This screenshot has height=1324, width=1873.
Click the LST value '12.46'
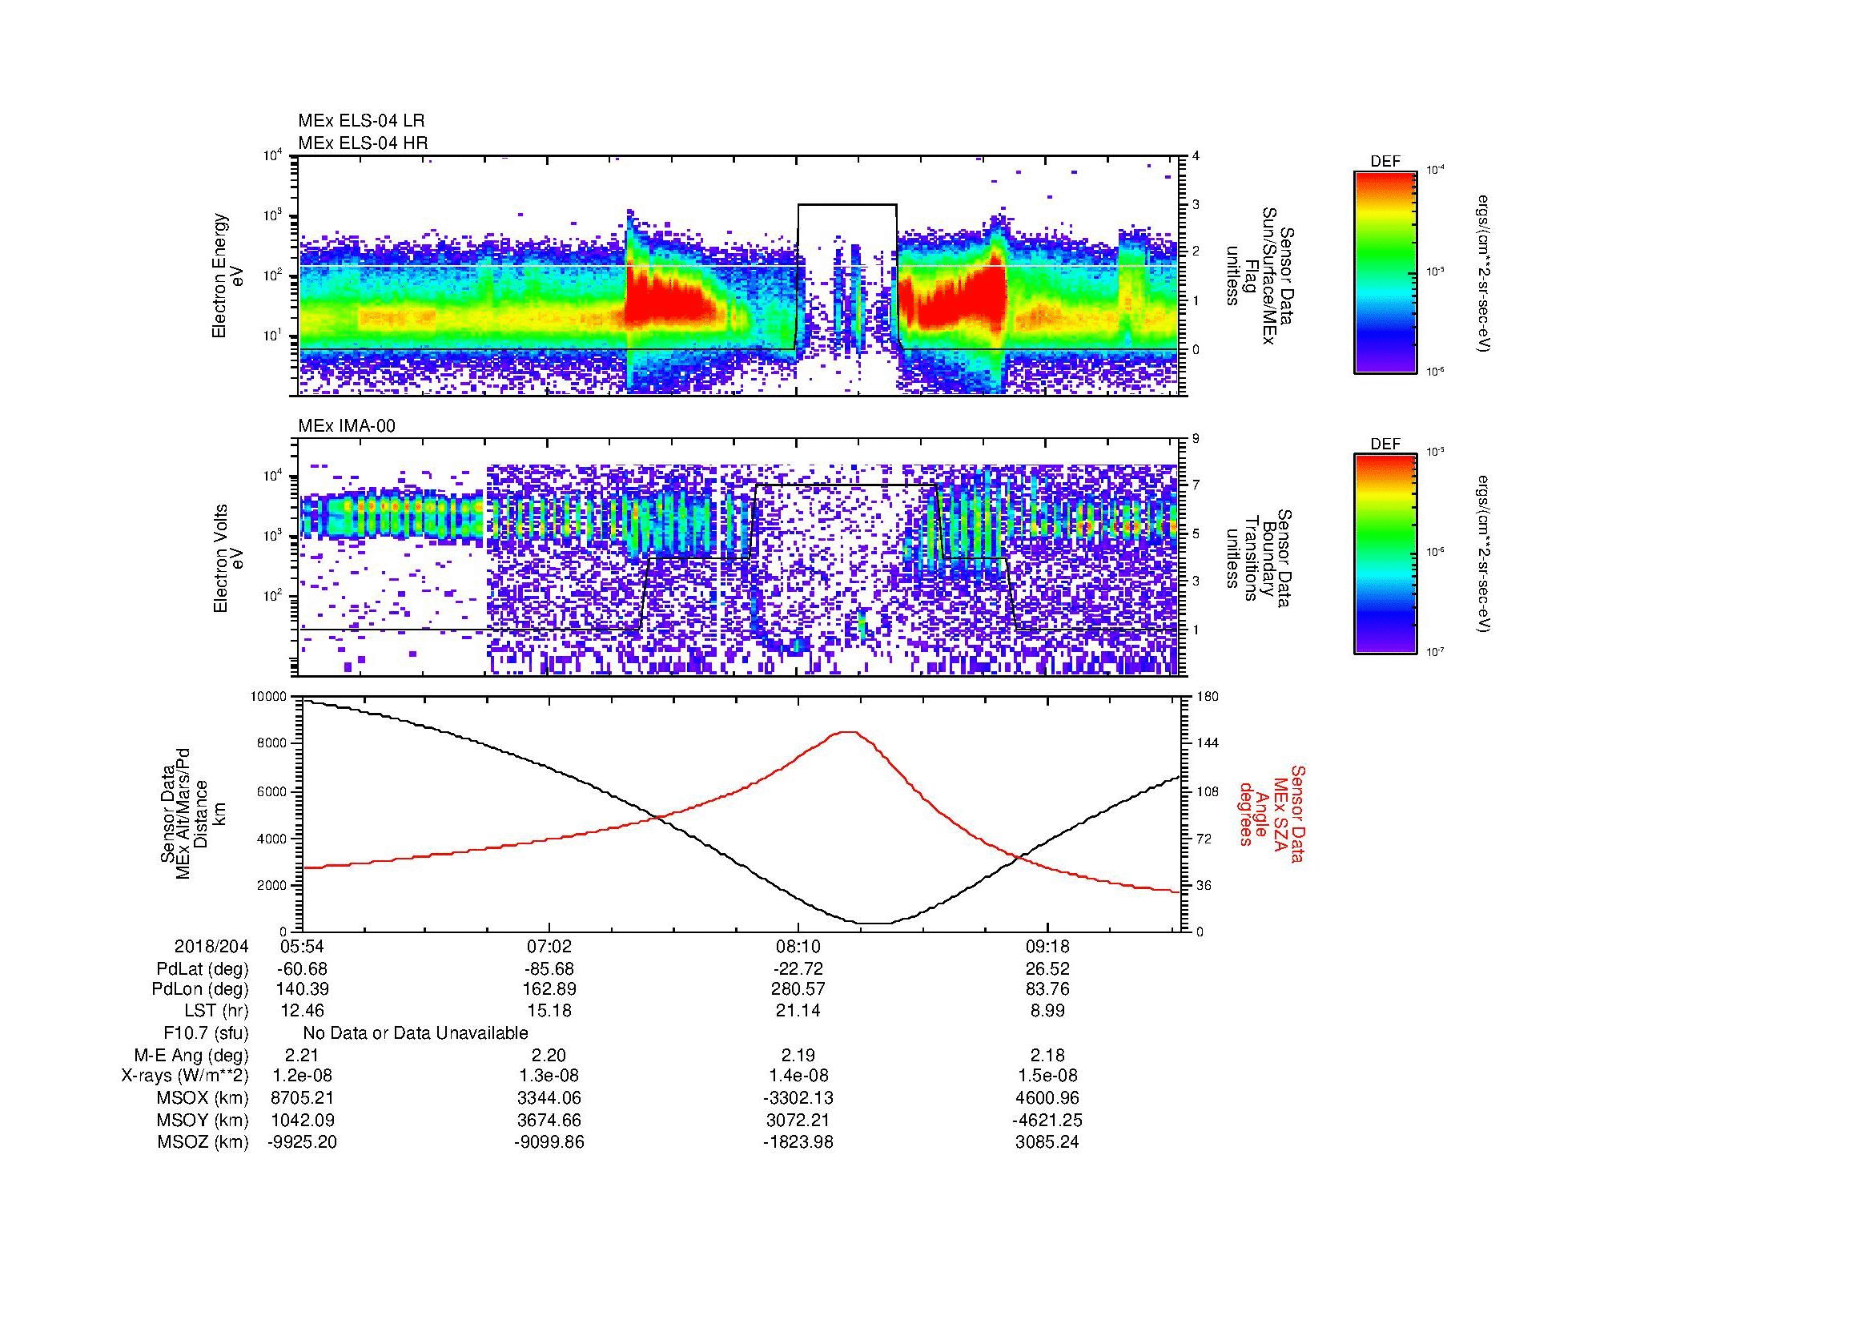tap(303, 1011)
